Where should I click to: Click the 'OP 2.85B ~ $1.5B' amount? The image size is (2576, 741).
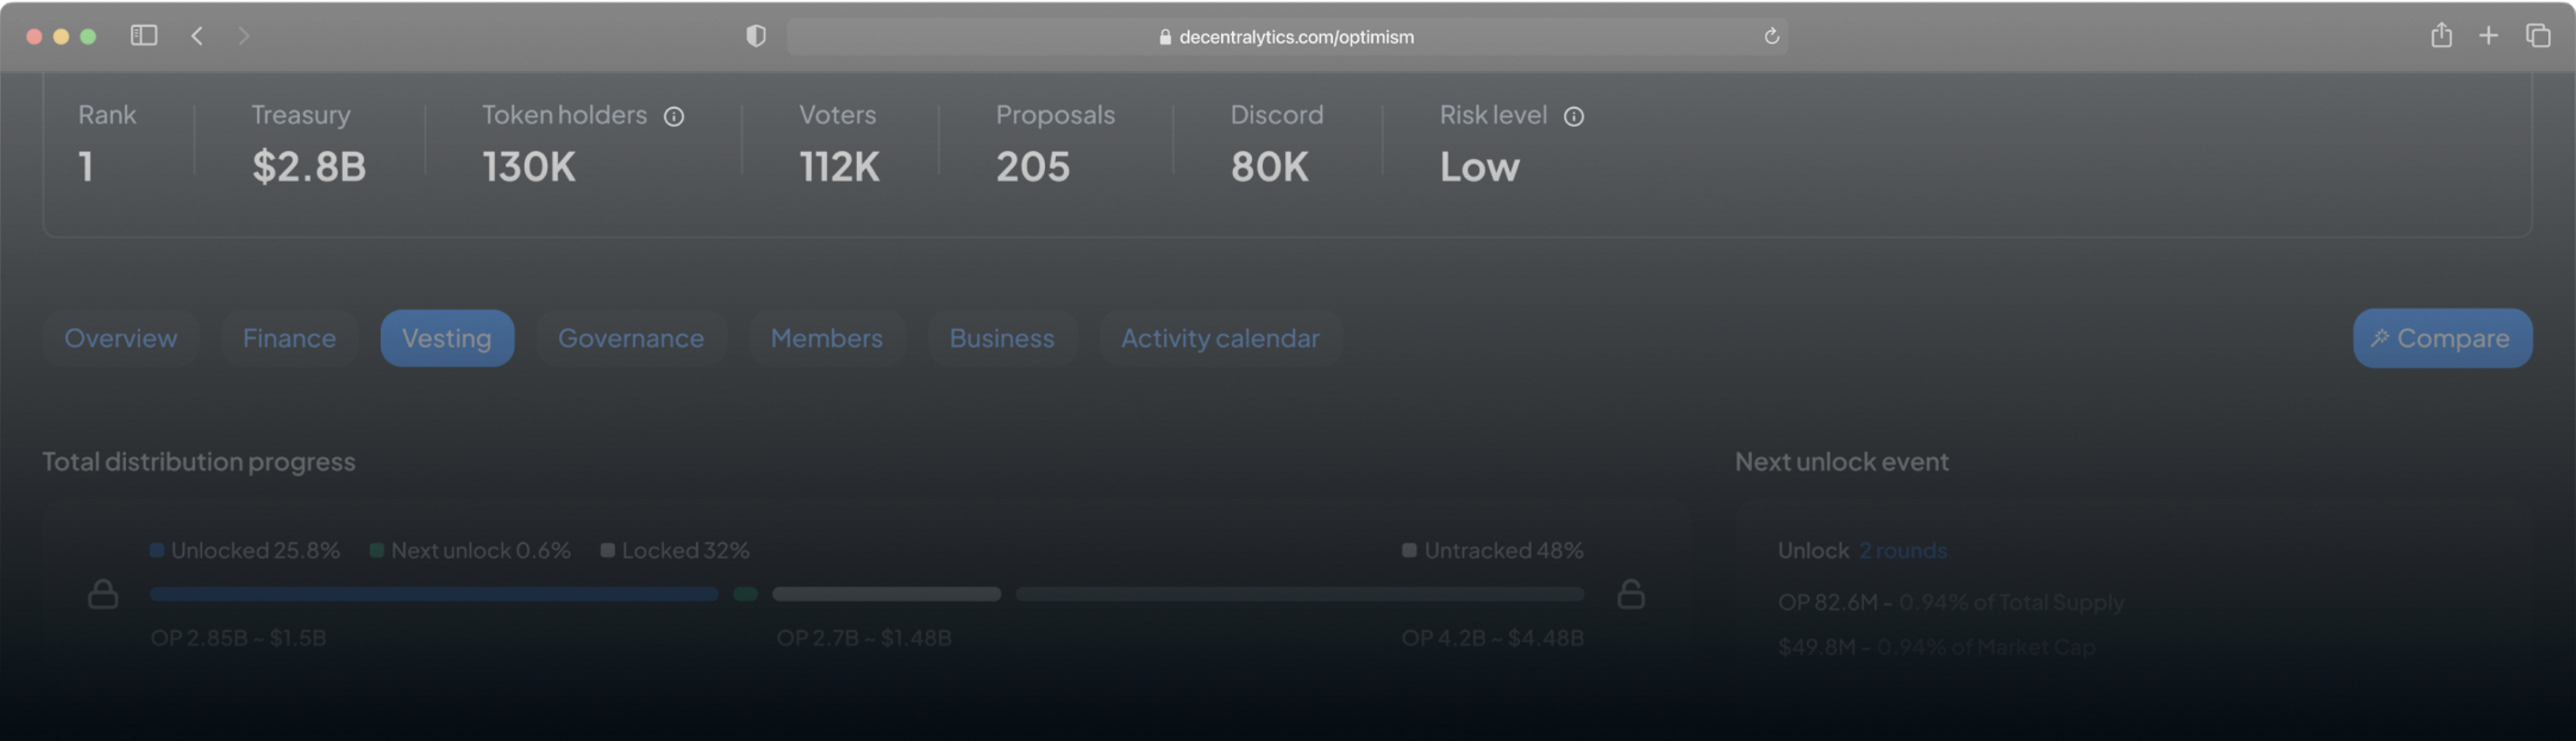pos(238,638)
